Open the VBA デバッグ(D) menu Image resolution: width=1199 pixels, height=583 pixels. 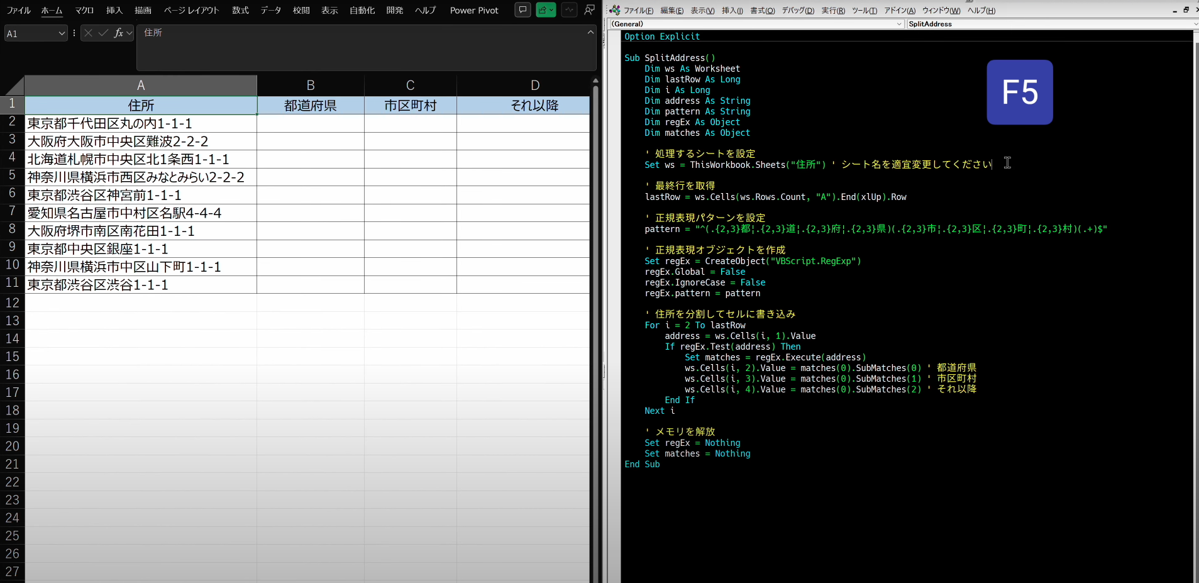tap(797, 11)
